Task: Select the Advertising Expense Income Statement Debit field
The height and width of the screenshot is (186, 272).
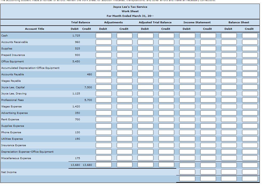Action: (x=187, y=113)
